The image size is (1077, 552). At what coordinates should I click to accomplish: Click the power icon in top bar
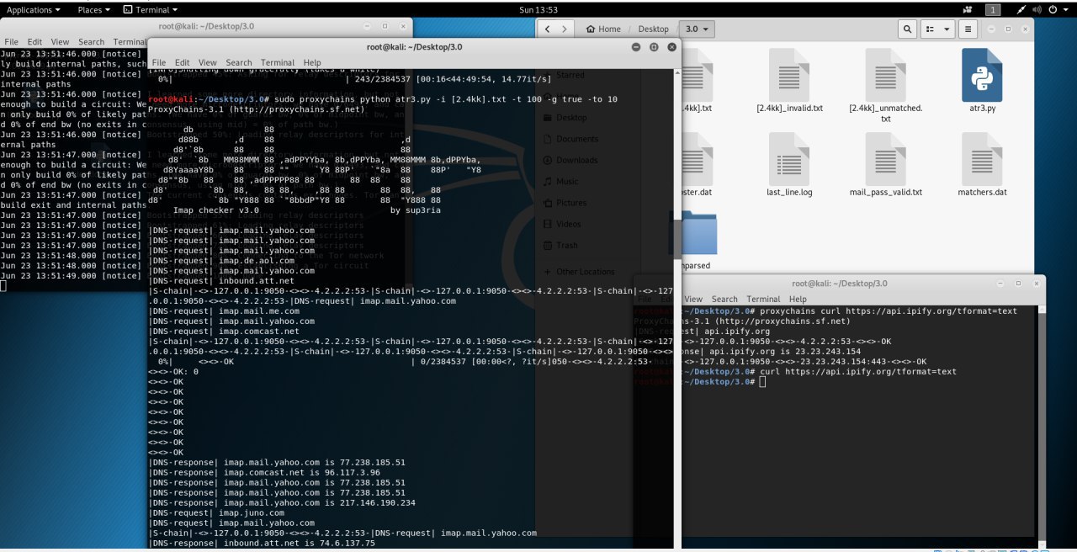tap(1053, 9)
